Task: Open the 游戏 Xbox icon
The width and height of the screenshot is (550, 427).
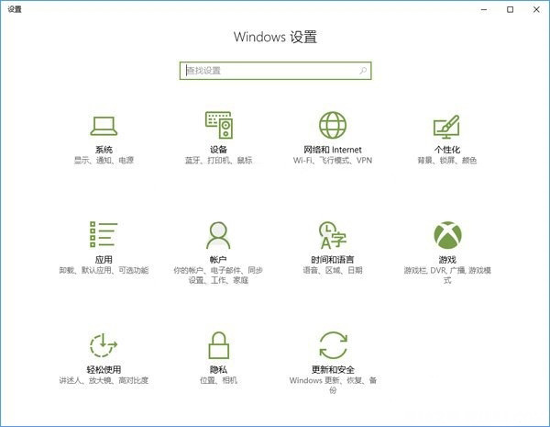Action: (x=447, y=235)
